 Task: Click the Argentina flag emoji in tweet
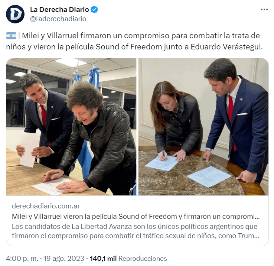click(11, 36)
